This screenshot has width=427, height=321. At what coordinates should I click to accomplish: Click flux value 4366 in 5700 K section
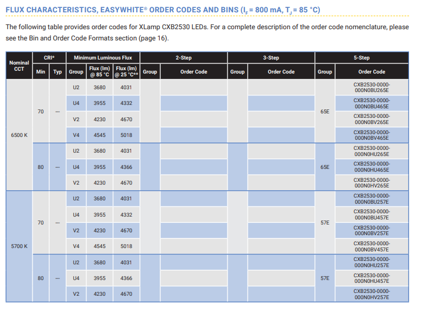pyautogui.click(x=126, y=278)
